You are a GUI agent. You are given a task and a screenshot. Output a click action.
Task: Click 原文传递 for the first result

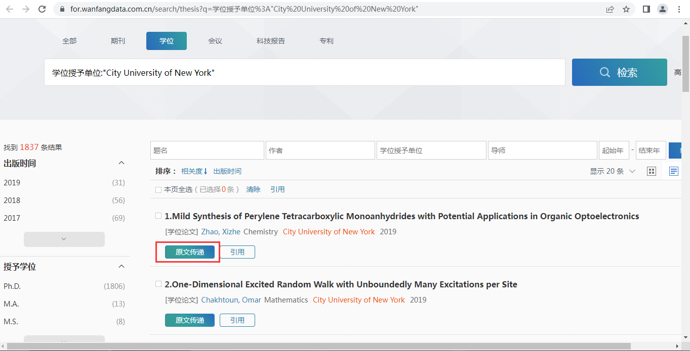[x=190, y=252]
